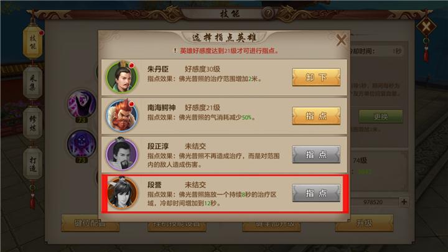The width and height of the screenshot is (448, 252).
Task: Unequip 朱丹臣 with 卸下 button
Action: (x=316, y=77)
